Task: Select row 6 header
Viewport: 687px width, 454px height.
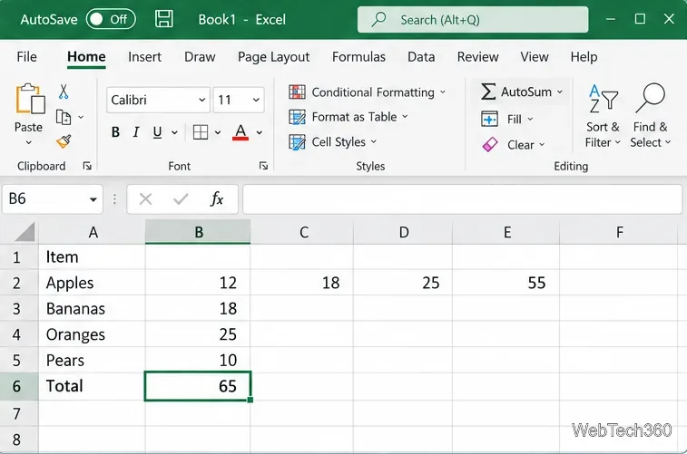Action: [19, 386]
